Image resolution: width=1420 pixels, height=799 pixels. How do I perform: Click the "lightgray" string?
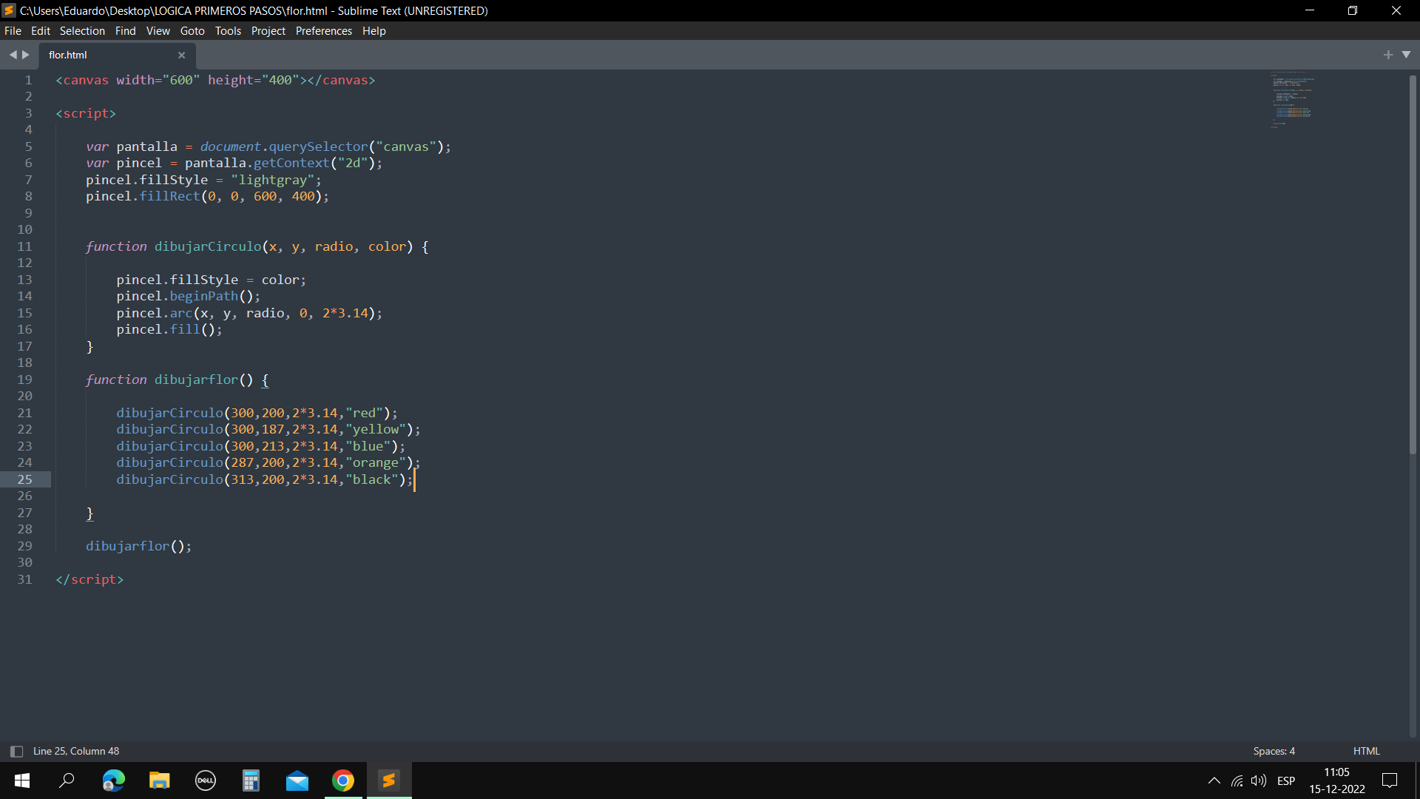click(x=272, y=180)
